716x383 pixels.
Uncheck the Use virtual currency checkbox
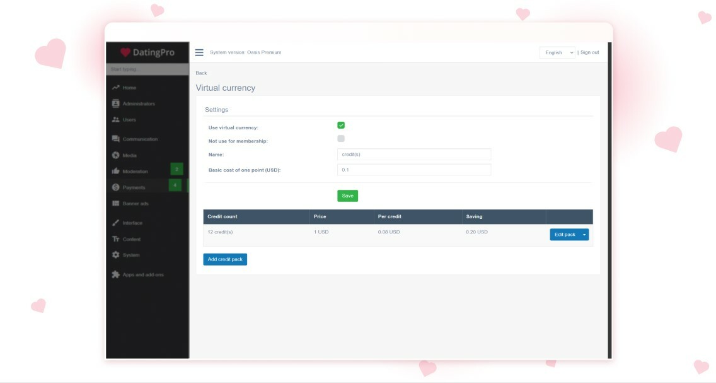pyautogui.click(x=341, y=126)
